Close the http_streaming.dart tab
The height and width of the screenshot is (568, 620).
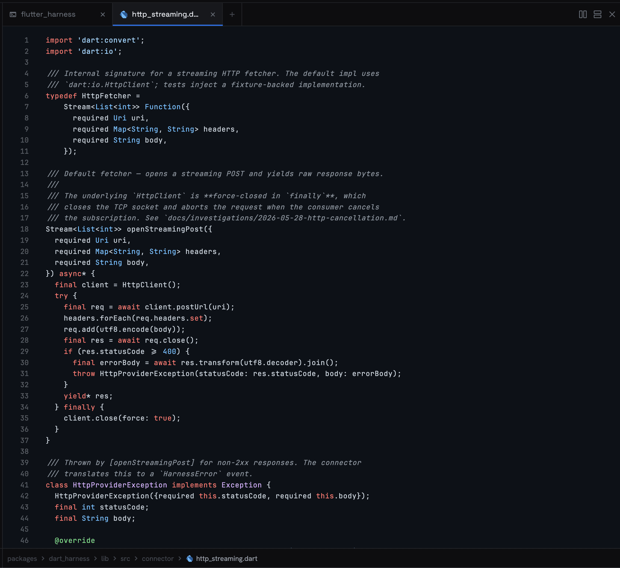[x=213, y=14]
